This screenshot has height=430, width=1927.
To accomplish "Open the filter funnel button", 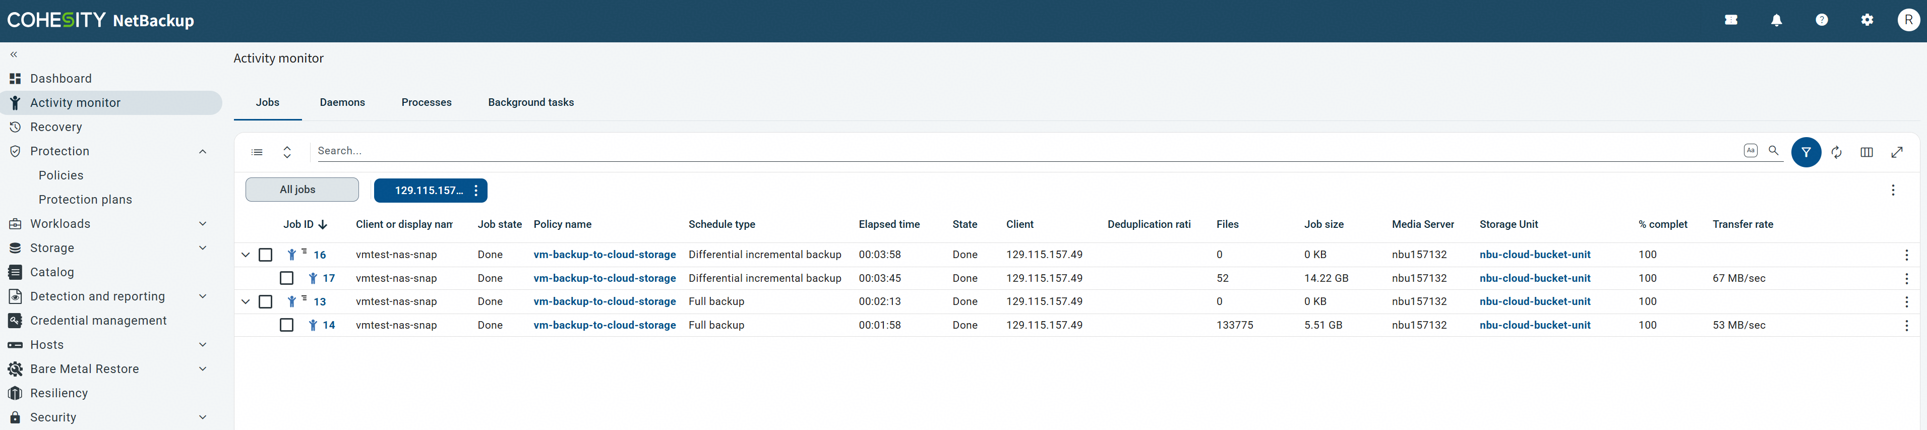I will click(x=1806, y=153).
